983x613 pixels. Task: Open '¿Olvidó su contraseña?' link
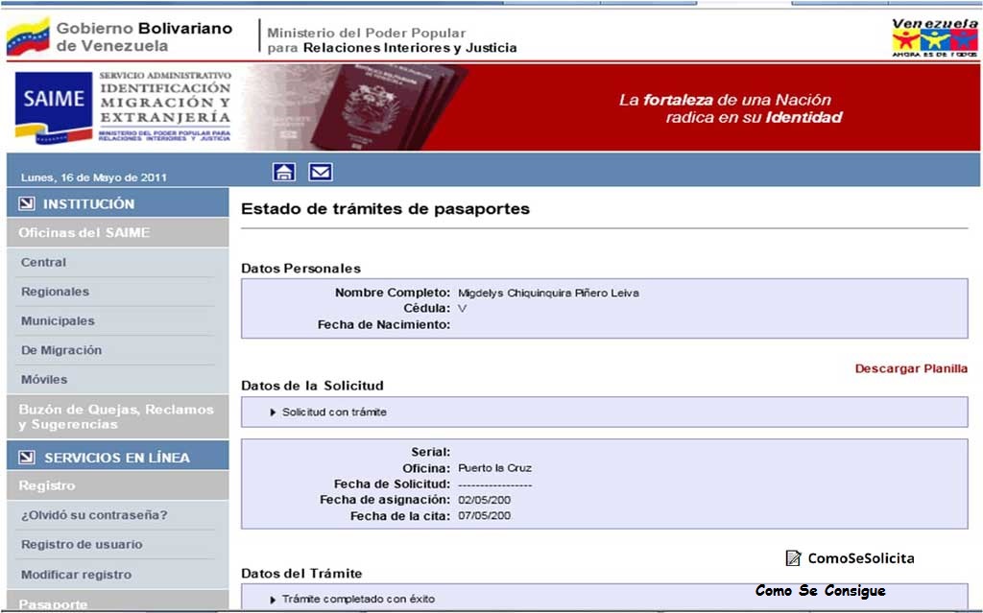tap(94, 515)
